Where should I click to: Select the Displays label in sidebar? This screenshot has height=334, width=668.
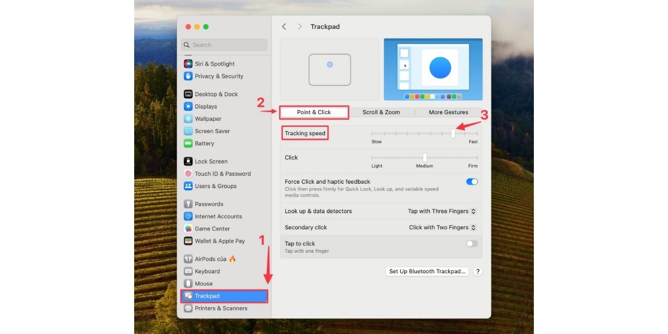pos(206,106)
